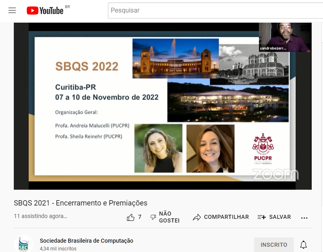
Task: Click the Pesquisar search field
Action: 215,11
